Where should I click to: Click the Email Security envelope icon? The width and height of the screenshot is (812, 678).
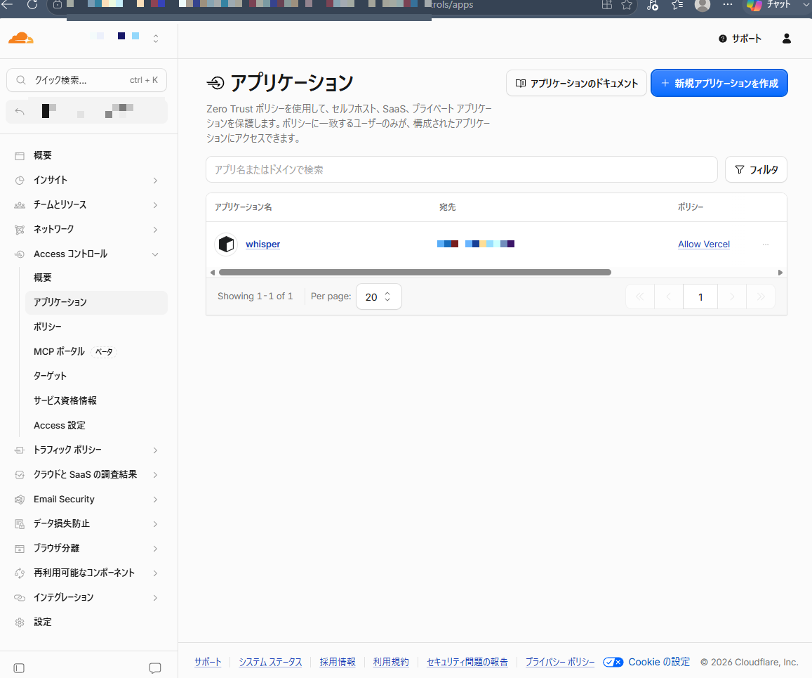pyautogui.click(x=20, y=500)
